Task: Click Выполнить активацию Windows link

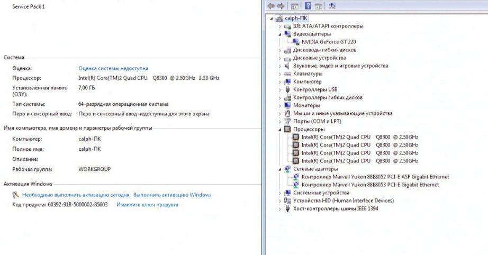Action: 172,195
